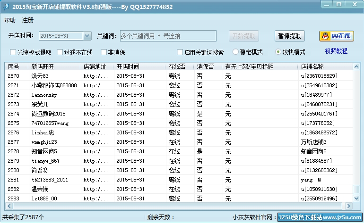This screenshot has height=223, width=364.
Task: Select the tb213883_2011 row
Action: tap(179, 180)
